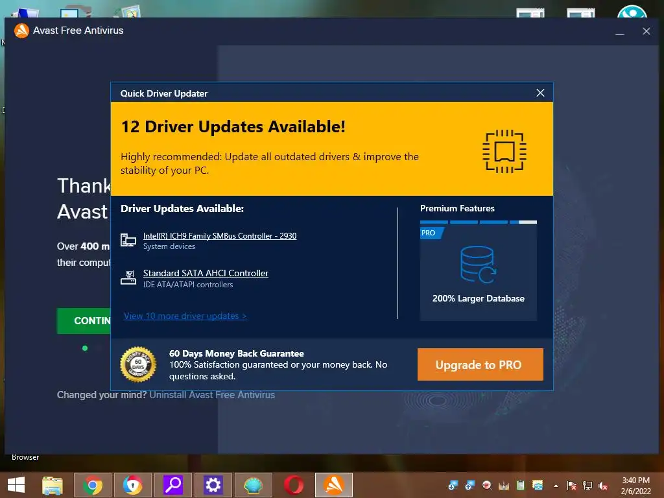Click the clipboard-style tray icon
664x498 pixels.
(521, 485)
